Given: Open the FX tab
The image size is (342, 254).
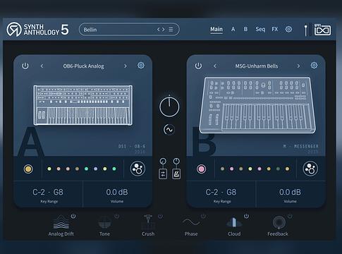Looking at the screenshot, I should tap(274, 29).
